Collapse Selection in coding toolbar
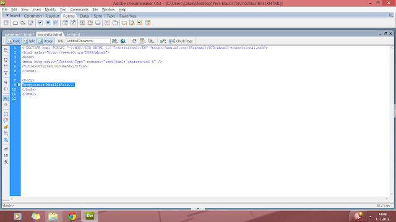This screenshot has height=222, width=396. point(6,66)
